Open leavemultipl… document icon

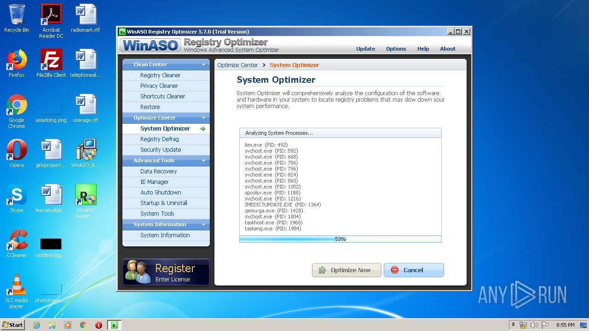51,199
